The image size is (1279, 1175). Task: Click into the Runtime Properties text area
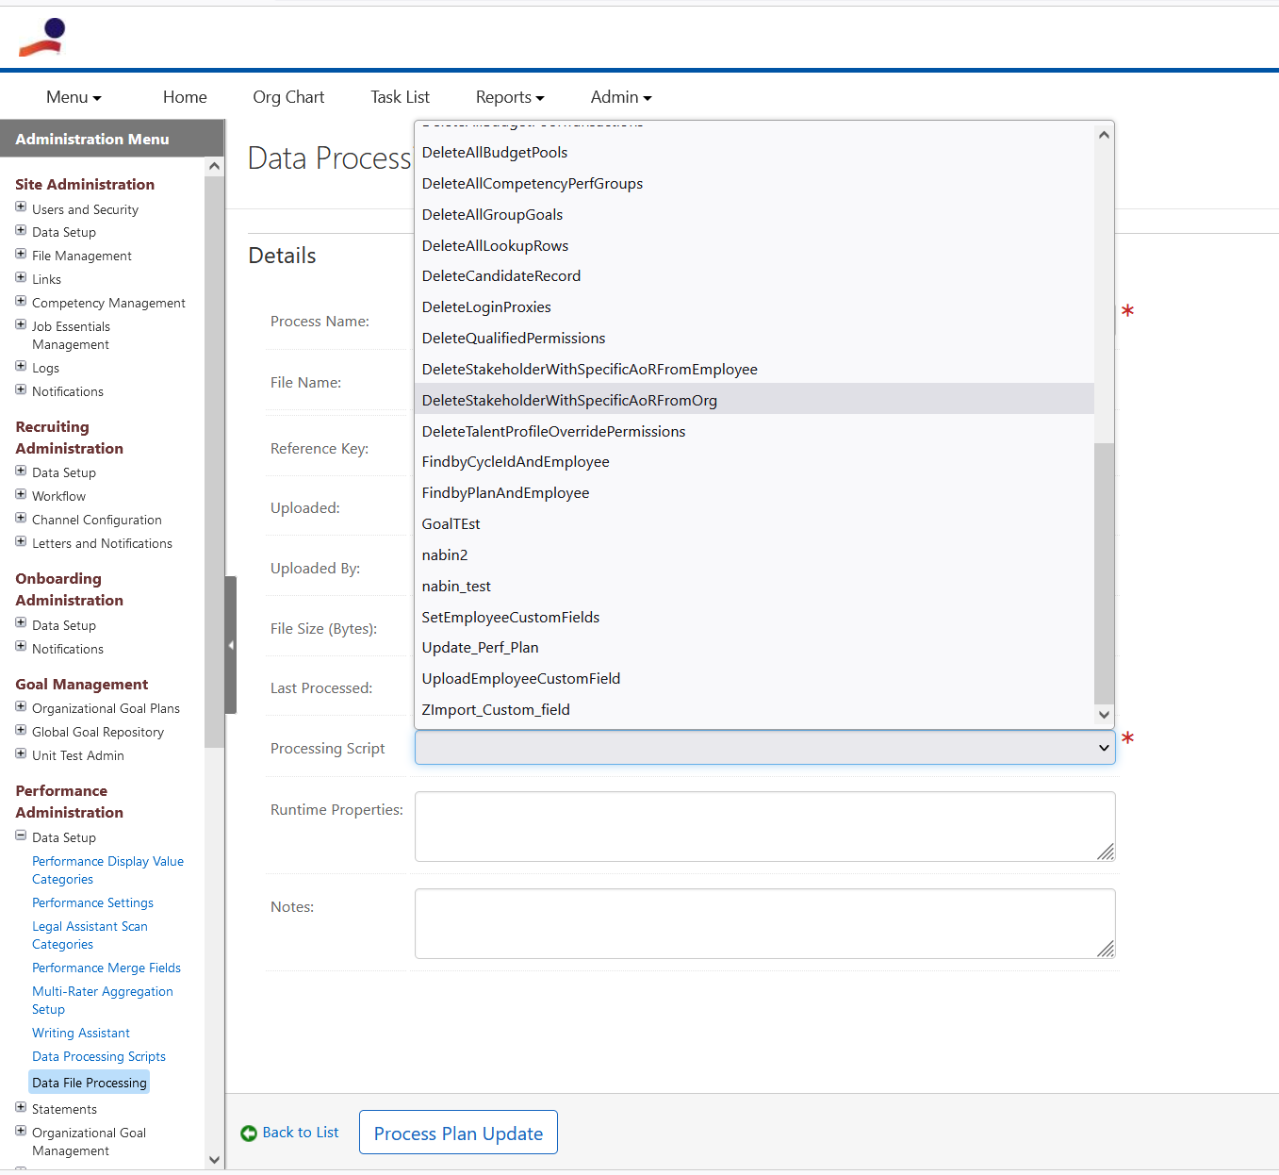click(x=764, y=826)
